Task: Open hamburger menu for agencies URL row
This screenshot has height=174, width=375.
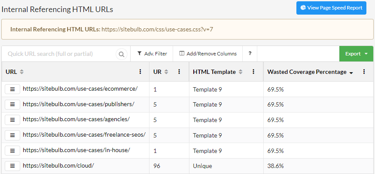Action: pos(12,120)
